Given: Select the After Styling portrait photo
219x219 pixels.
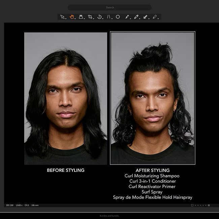Looking at the screenshot, I should pyautogui.click(x=153, y=98).
